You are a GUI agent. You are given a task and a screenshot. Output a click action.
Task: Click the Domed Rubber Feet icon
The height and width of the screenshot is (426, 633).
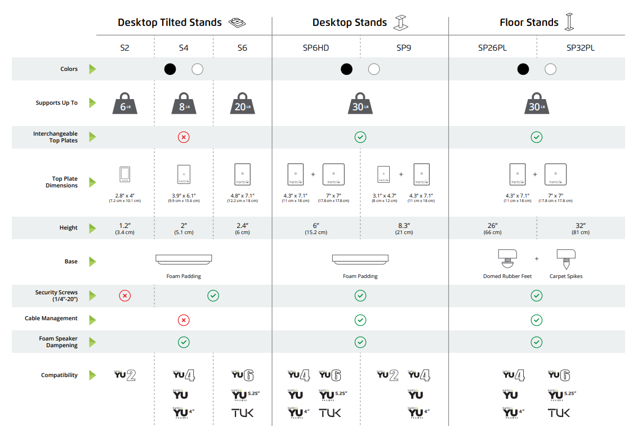507,259
